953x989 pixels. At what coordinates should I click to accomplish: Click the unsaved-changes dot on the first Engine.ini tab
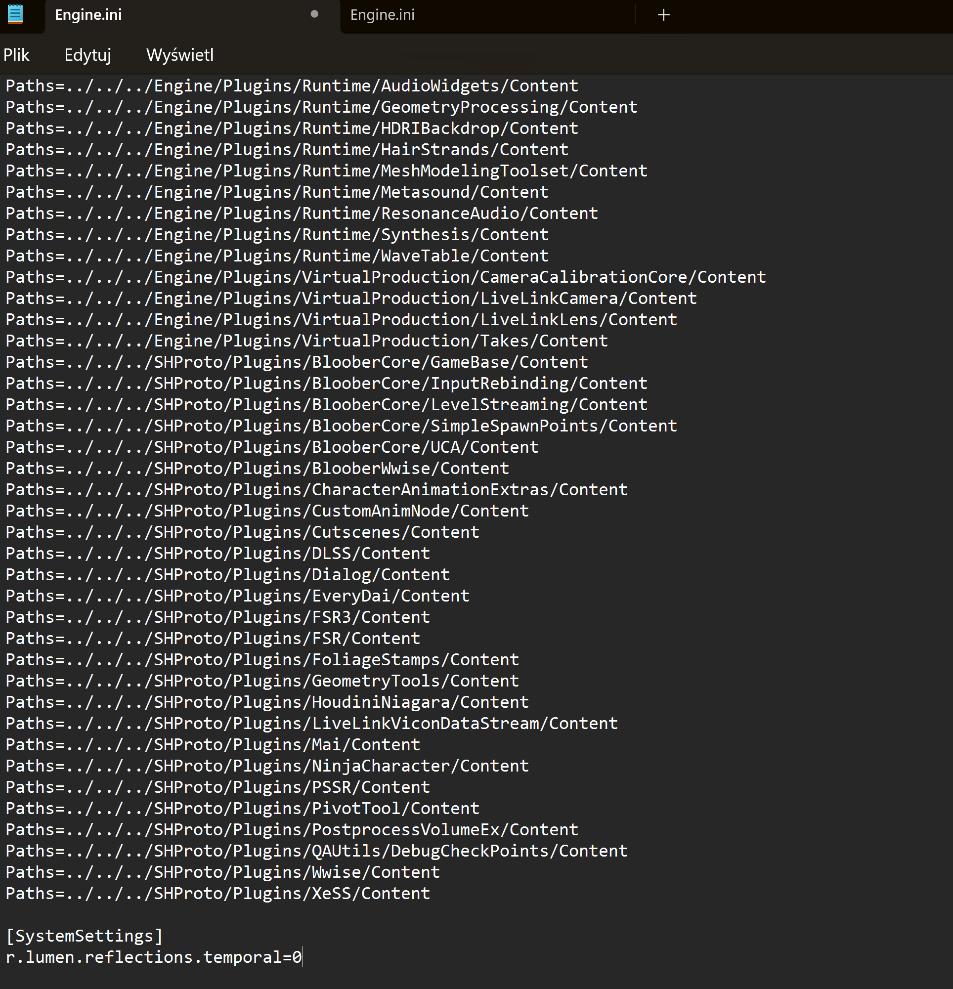pos(314,14)
